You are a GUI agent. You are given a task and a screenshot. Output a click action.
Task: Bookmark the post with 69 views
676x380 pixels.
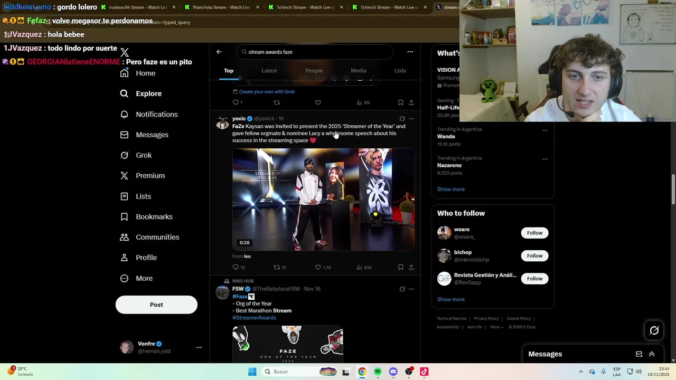click(401, 102)
